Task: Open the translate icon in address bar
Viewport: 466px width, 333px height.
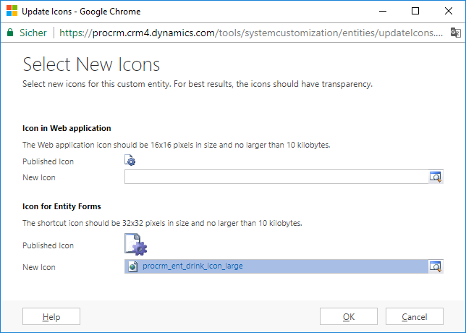Action: pos(455,33)
